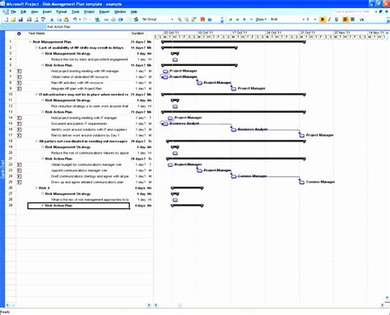The image size is (390, 315).
Task: Open Microsoft Project Help icon
Action: [x=210, y=20]
